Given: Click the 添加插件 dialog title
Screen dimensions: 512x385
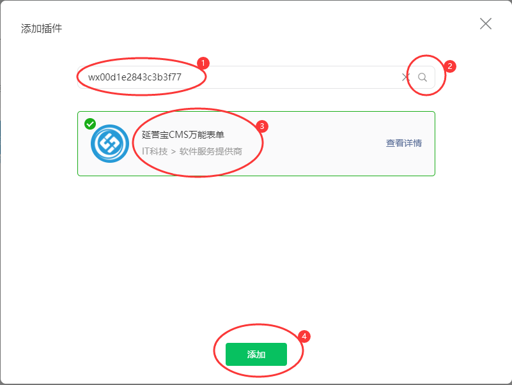Looking at the screenshot, I should (42, 29).
